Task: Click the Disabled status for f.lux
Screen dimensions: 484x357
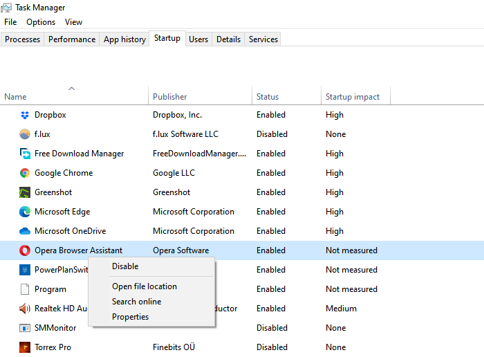Action: click(x=272, y=134)
